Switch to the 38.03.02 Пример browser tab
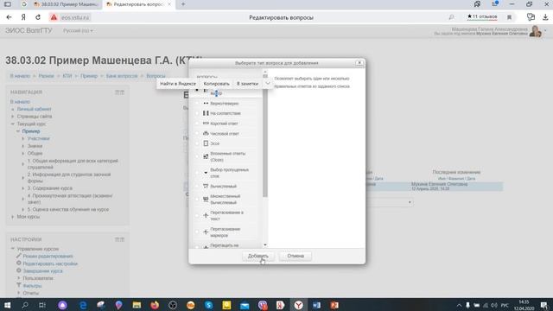Screen dimensions: 553x311 pyautogui.click(x=67, y=4)
